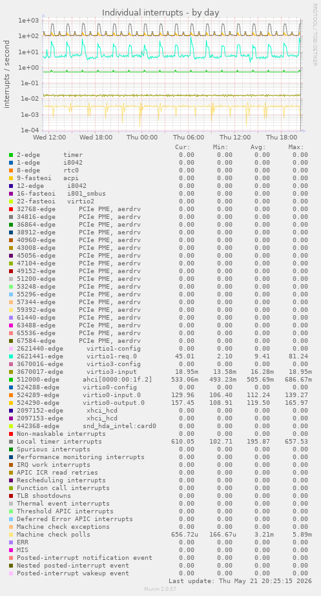This screenshot has height=596, width=321.
Task: Click the snd_hda_intel:card0 legend label
Action: pyautogui.click(x=119, y=426)
